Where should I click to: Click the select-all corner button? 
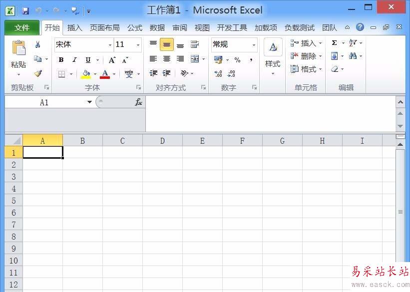click(x=14, y=140)
